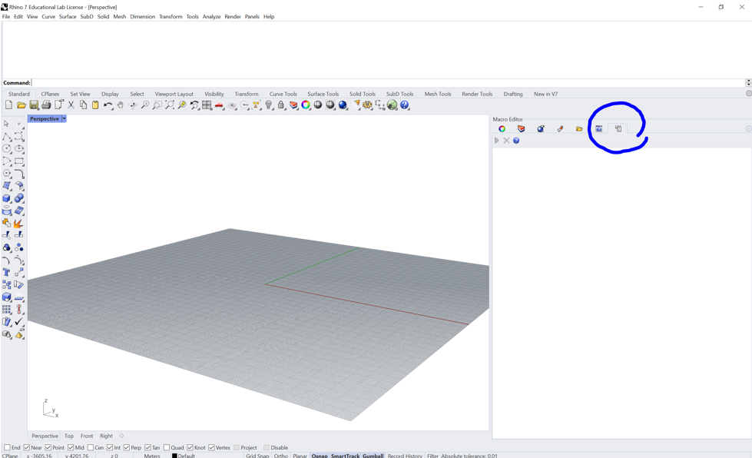
Task: Click the Undo arrow icon
Action: coord(108,105)
